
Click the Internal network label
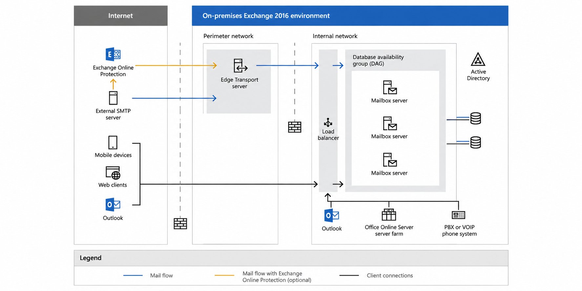[x=335, y=36]
